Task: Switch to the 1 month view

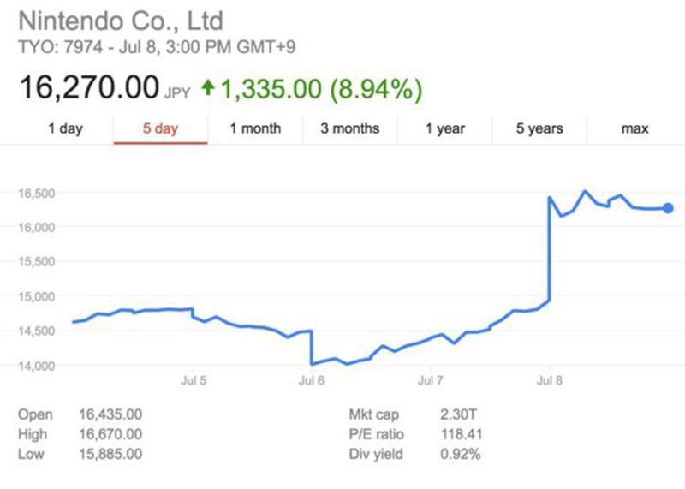Action: click(x=255, y=129)
